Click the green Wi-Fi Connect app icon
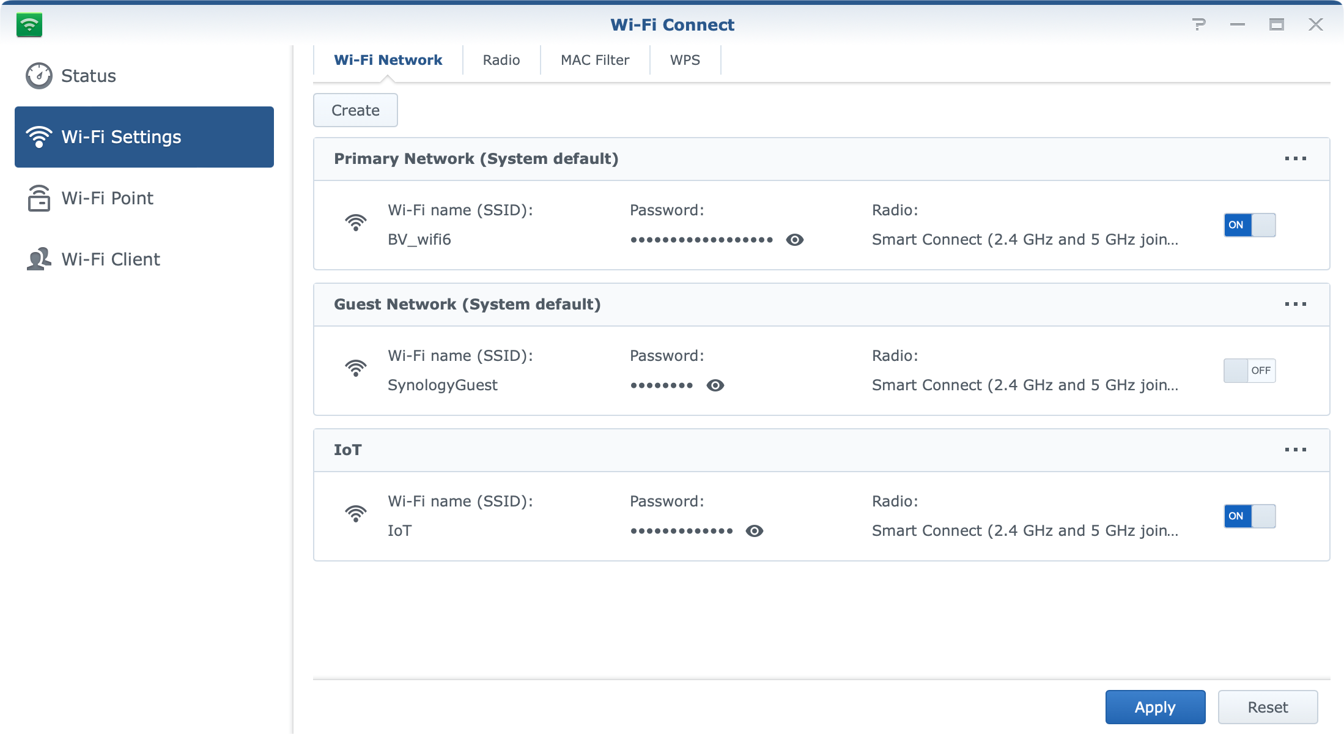1344x734 pixels. click(29, 24)
